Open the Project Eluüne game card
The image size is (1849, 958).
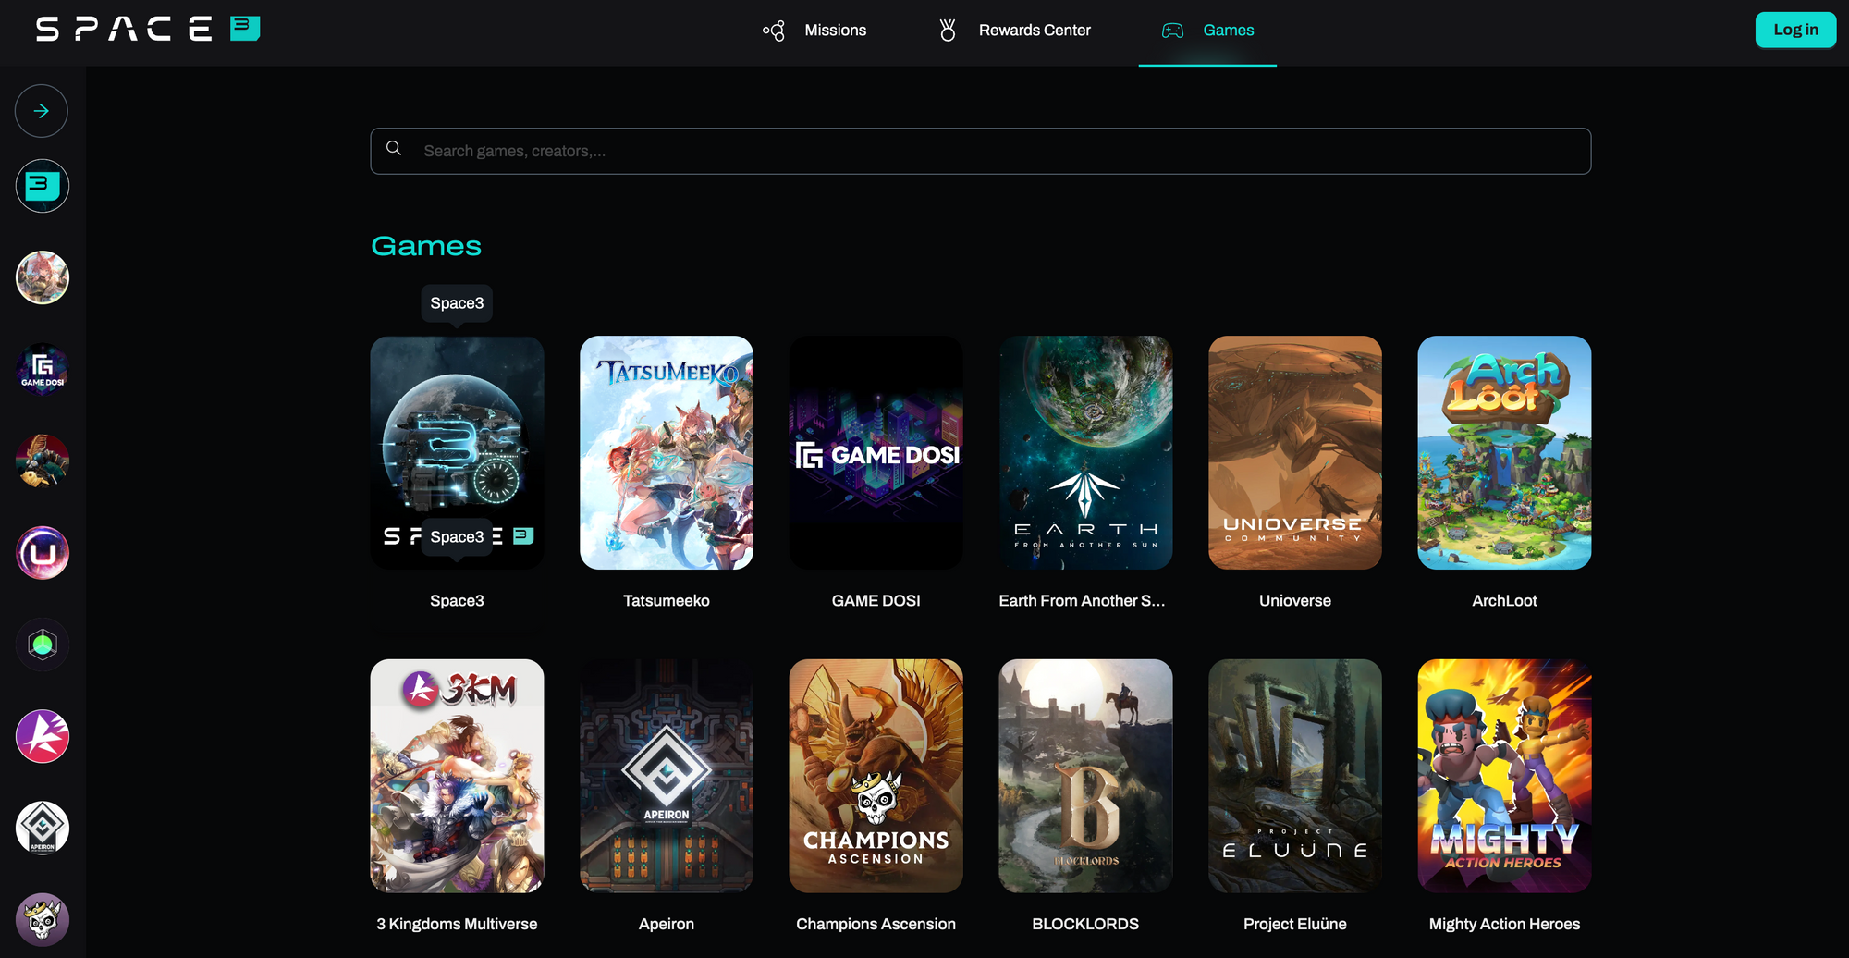tap(1295, 776)
